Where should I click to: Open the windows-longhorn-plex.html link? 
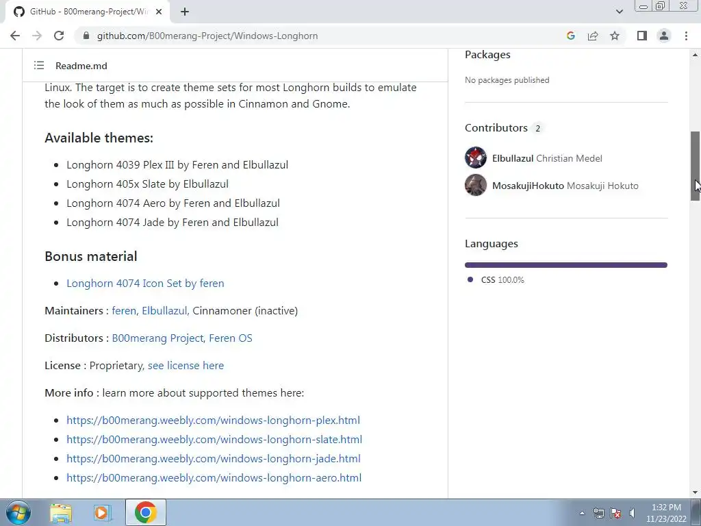coord(214,421)
